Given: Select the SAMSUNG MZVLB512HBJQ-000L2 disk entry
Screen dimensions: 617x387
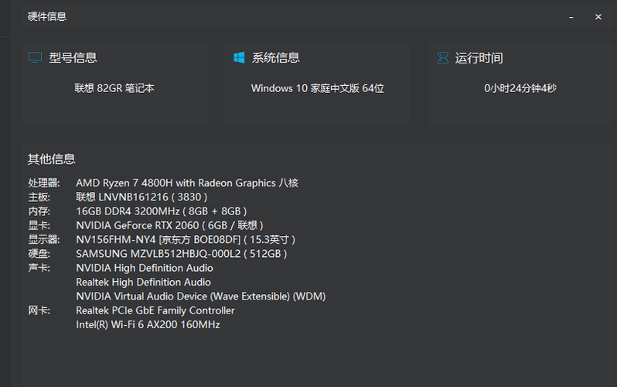Looking at the screenshot, I should coord(182,254).
